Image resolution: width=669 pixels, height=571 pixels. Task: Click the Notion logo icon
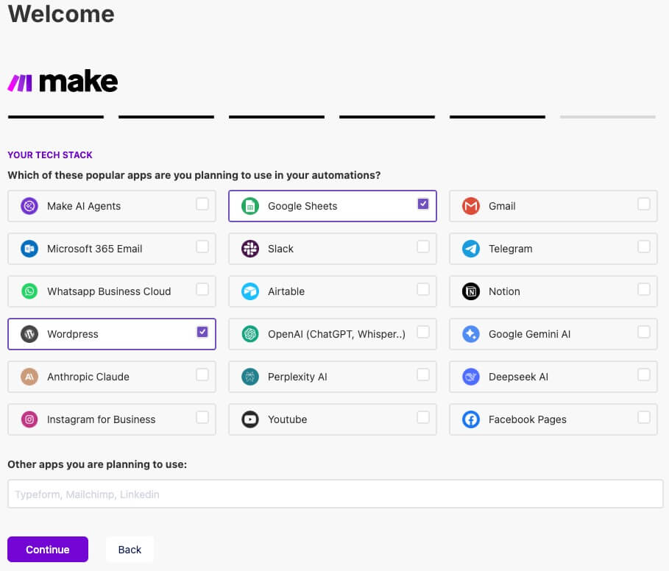click(x=471, y=291)
